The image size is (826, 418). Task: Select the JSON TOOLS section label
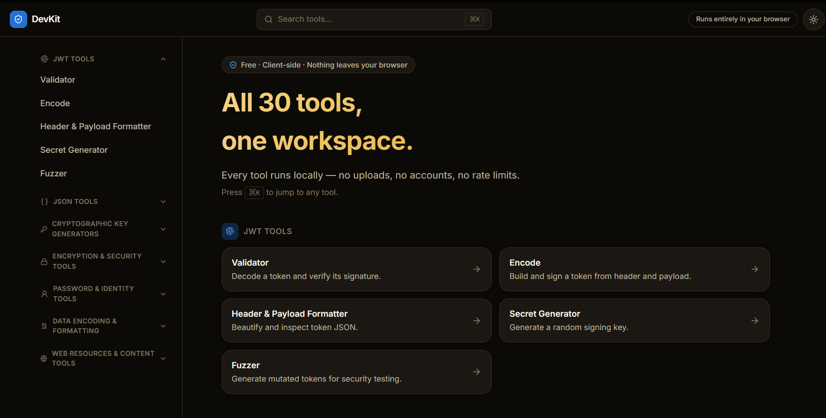coord(75,202)
